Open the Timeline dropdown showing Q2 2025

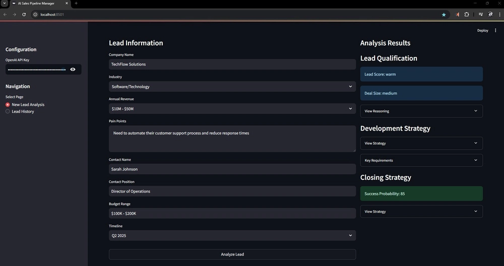click(x=232, y=235)
